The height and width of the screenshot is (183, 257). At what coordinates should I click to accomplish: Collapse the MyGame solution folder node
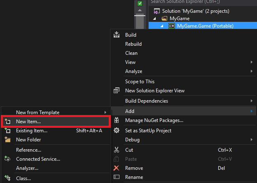click(154, 19)
